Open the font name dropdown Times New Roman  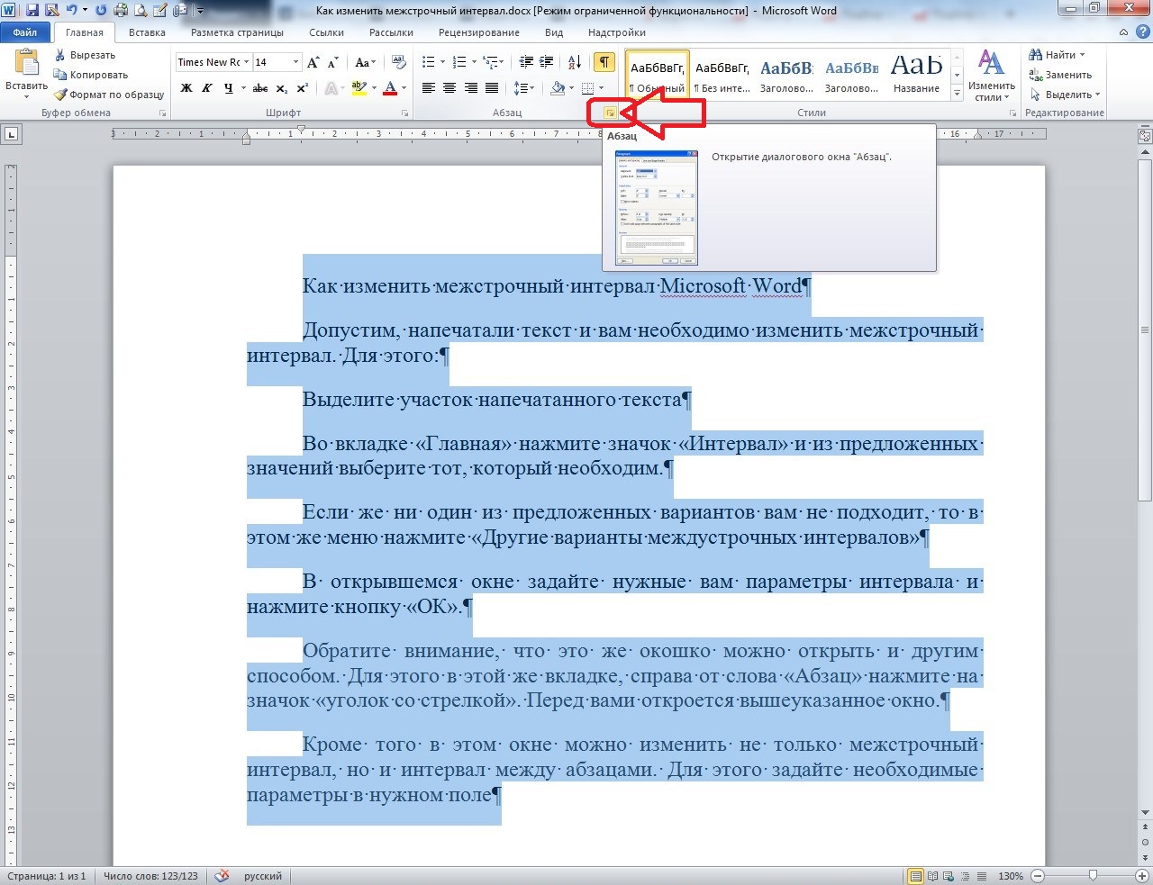click(x=246, y=62)
